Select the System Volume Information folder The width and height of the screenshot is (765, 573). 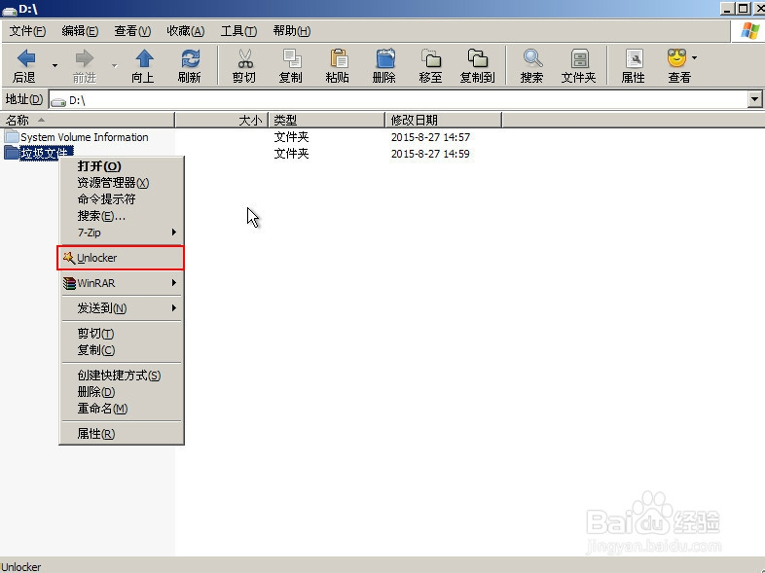[84, 137]
